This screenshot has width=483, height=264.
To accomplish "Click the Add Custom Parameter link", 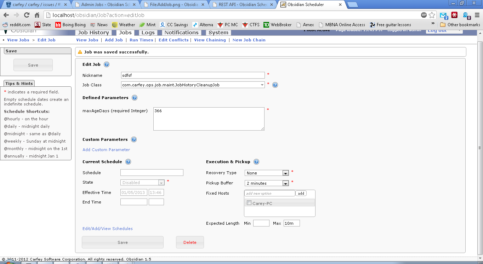I will [x=106, y=150].
